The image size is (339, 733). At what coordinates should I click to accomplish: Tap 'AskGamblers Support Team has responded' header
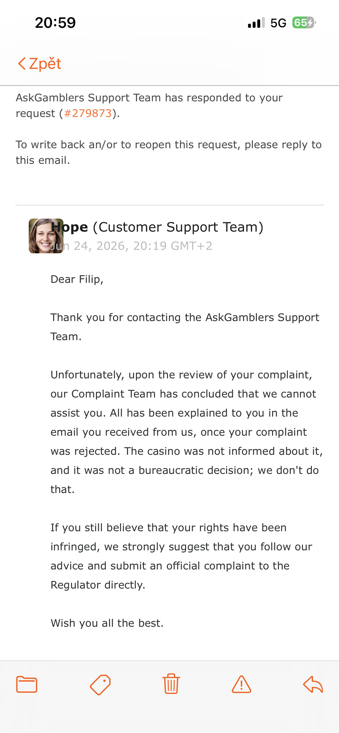point(149,105)
